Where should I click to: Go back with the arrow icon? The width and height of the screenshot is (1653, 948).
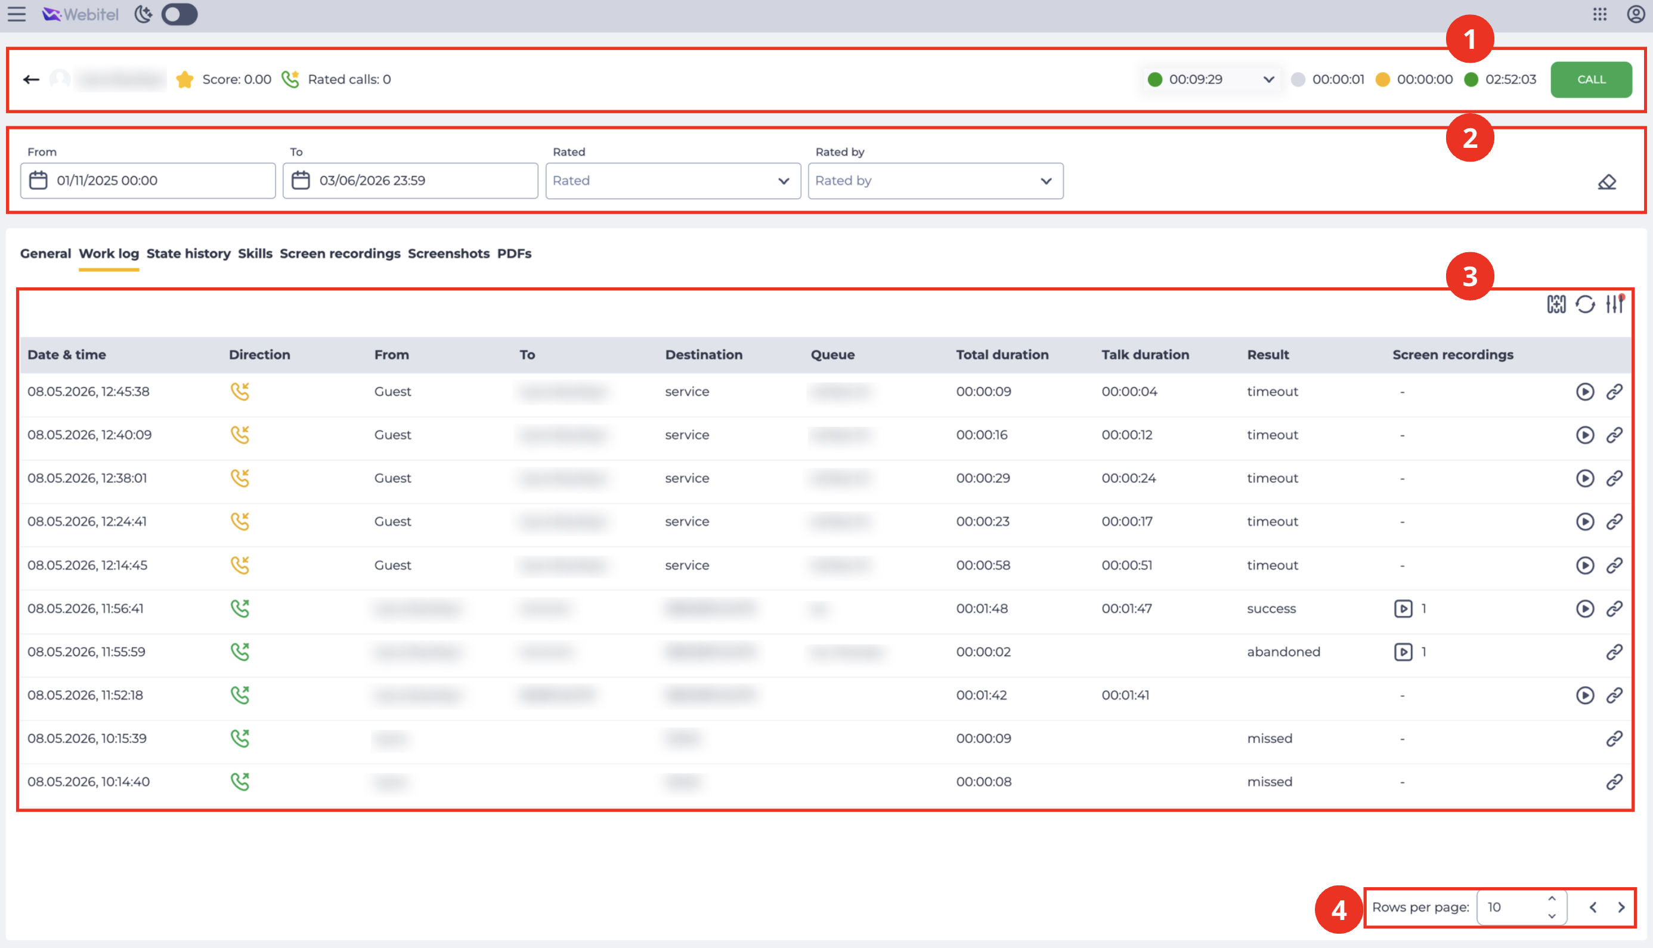click(31, 79)
